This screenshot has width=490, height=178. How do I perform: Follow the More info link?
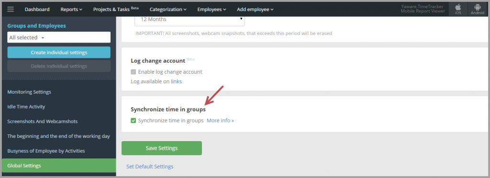(220, 121)
